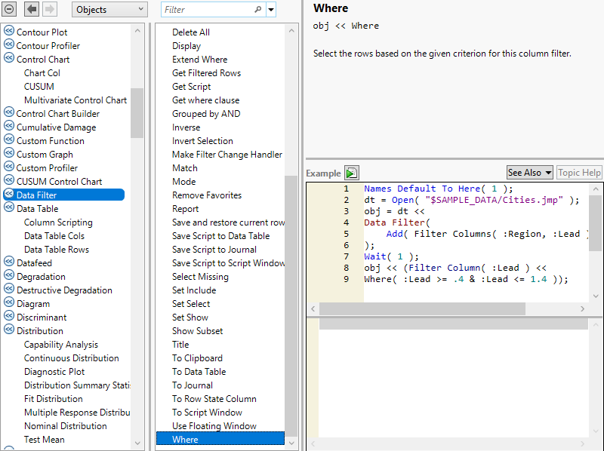Go forward with the right arrow button
604x451 pixels.
click(50, 9)
